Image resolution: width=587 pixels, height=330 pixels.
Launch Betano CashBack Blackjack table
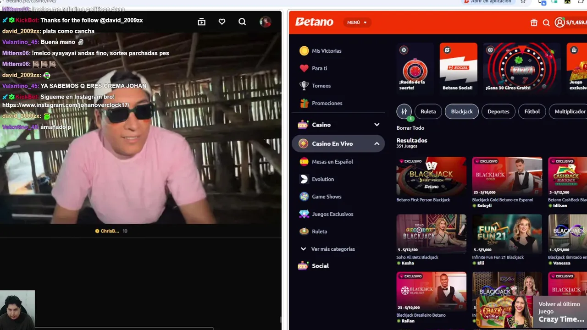568,176
